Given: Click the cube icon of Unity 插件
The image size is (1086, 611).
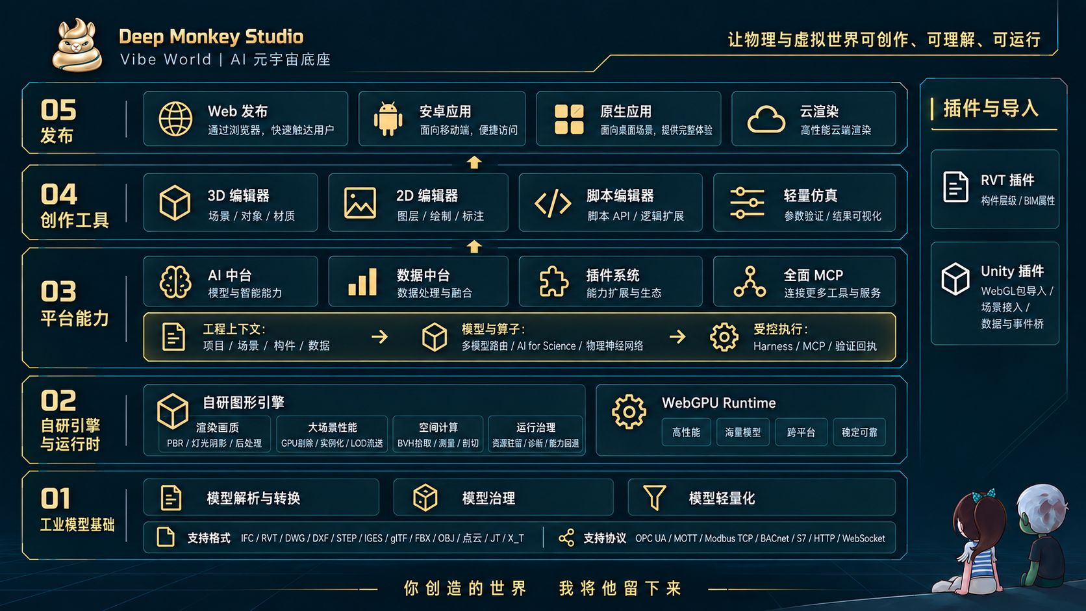Looking at the screenshot, I should coord(955,279).
